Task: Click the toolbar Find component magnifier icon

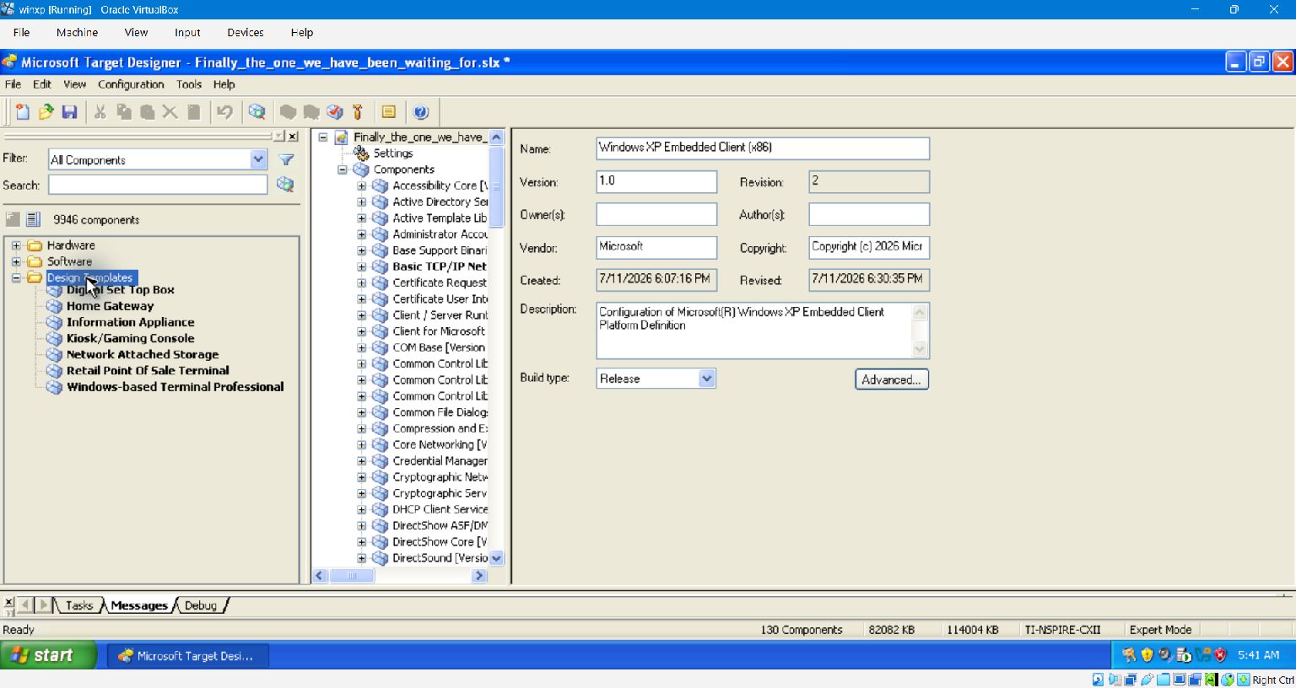Action: pyautogui.click(x=256, y=112)
